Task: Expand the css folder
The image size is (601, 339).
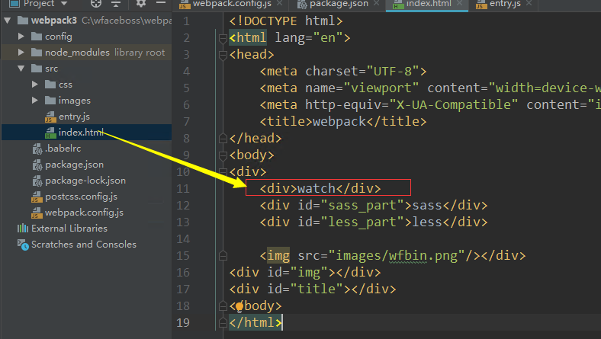Action: (x=35, y=85)
